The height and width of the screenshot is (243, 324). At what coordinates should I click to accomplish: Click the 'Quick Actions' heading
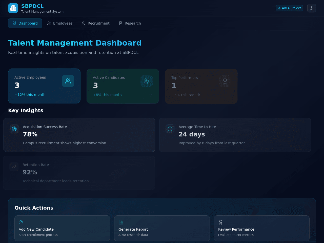pyautogui.click(x=34, y=208)
